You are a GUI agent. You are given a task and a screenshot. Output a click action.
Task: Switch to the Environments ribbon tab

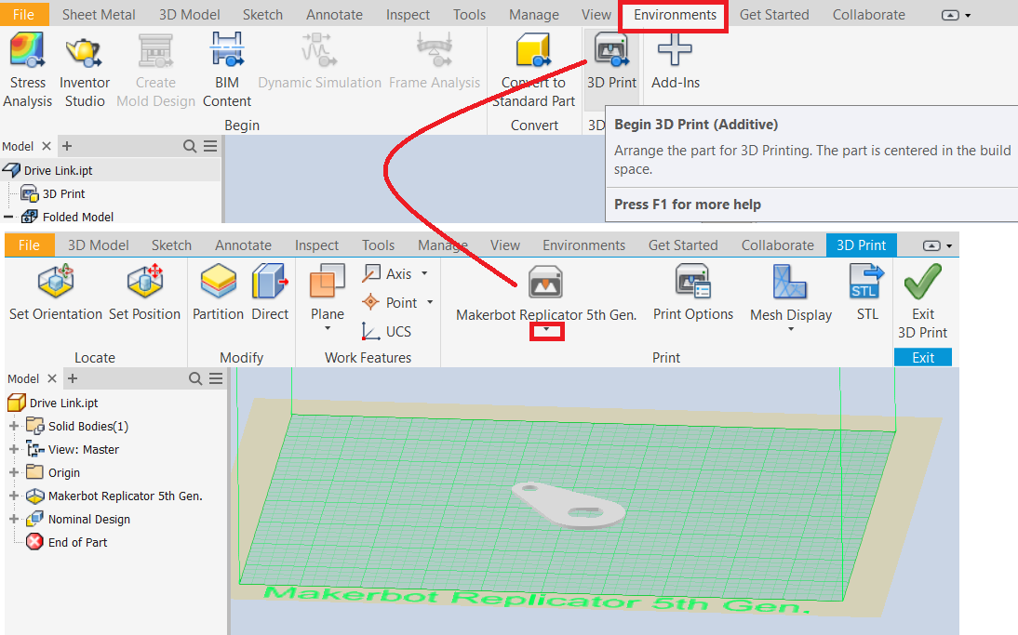click(672, 14)
